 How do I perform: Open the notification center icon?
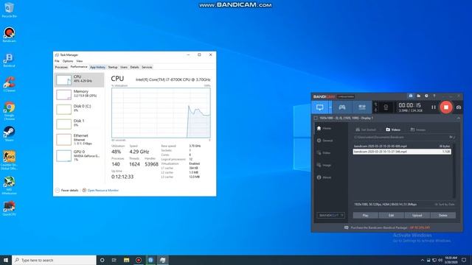pyautogui.click(x=464, y=260)
